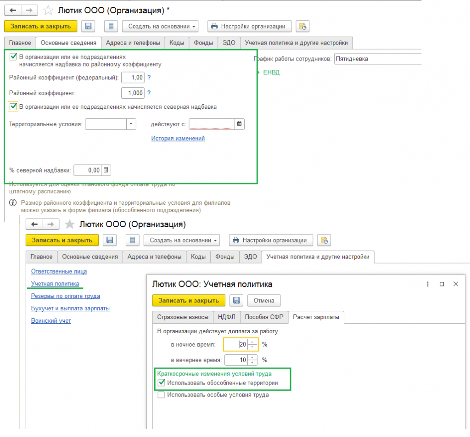The height and width of the screenshot is (437, 470).
Task: Open НДФЛ tab in dialog
Action: click(x=227, y=317)
